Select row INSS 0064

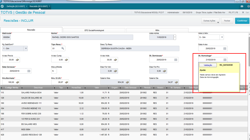coord(124,129)
